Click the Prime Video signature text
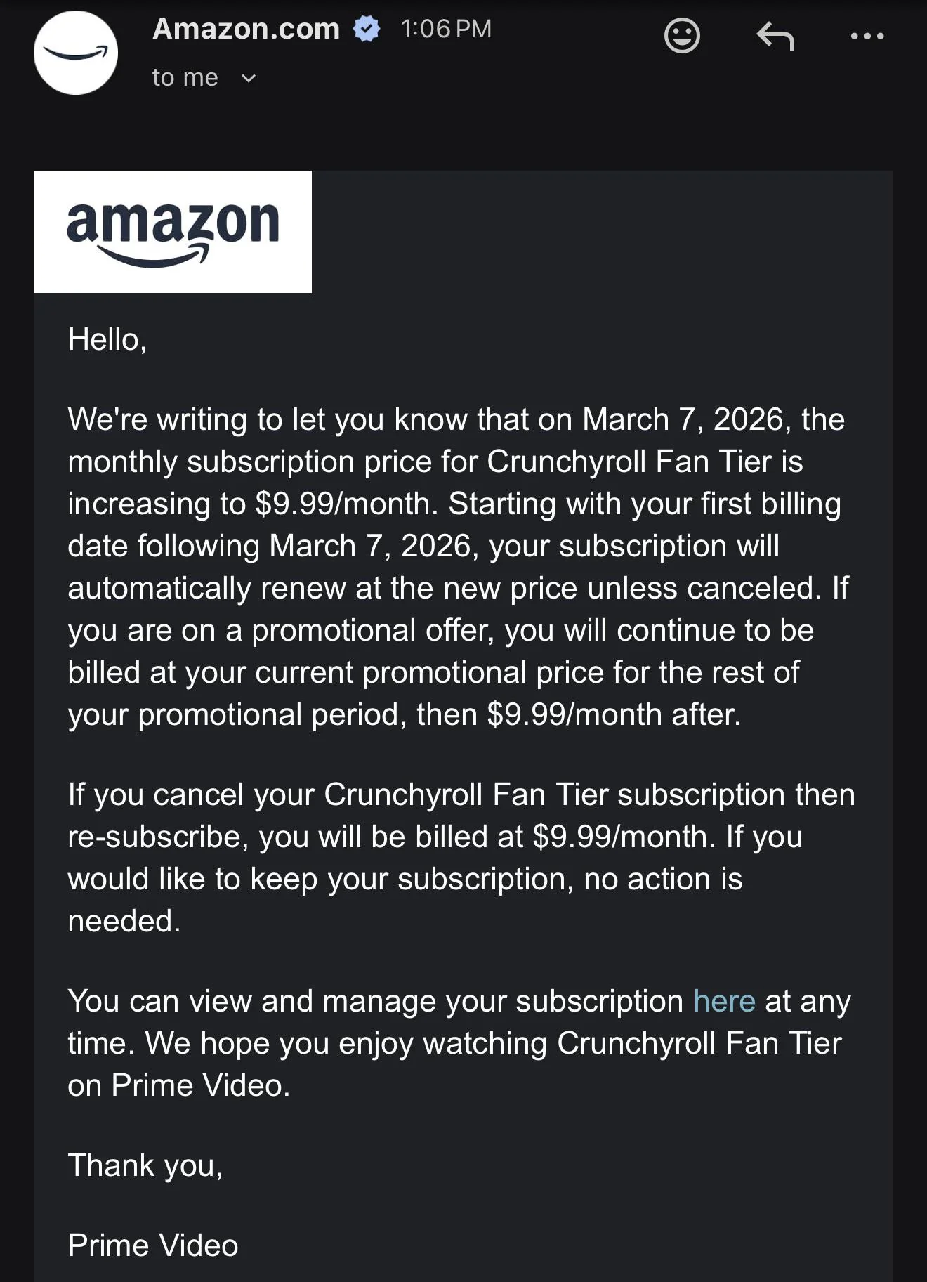 click(x=152, y=1245)
